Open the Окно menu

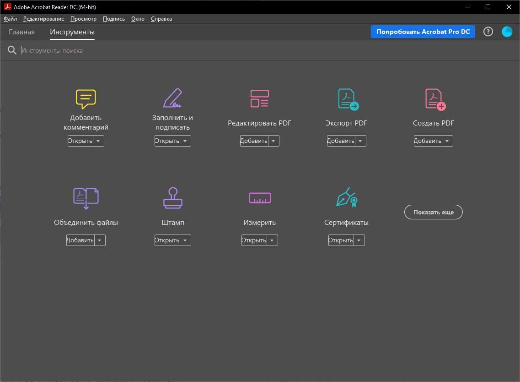(138, 19)
